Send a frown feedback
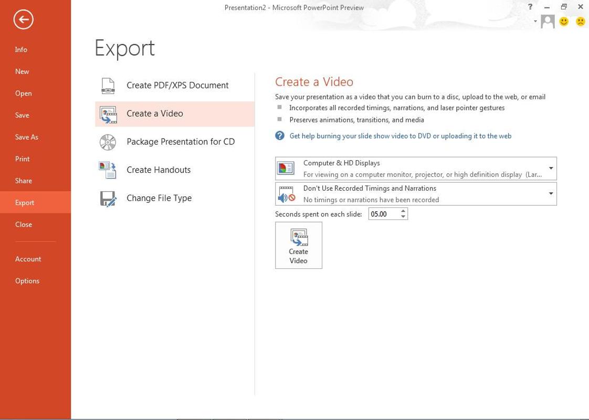589x420 pixels. [x=581, y=22]
